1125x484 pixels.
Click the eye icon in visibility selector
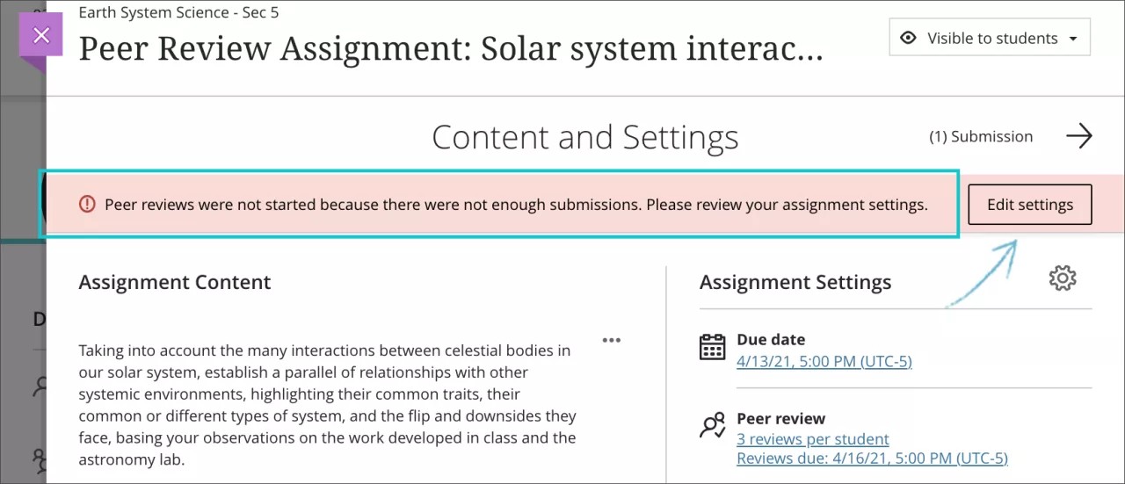pyautogui.click(x=909, y=39)
